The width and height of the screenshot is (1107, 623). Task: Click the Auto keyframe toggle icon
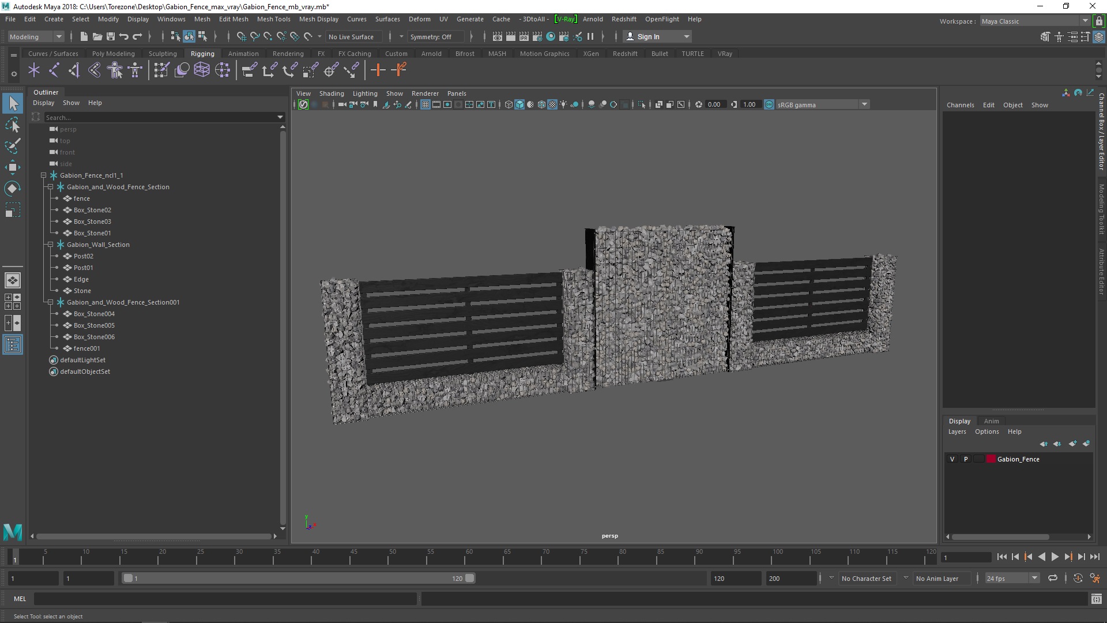click(1078, 578)
